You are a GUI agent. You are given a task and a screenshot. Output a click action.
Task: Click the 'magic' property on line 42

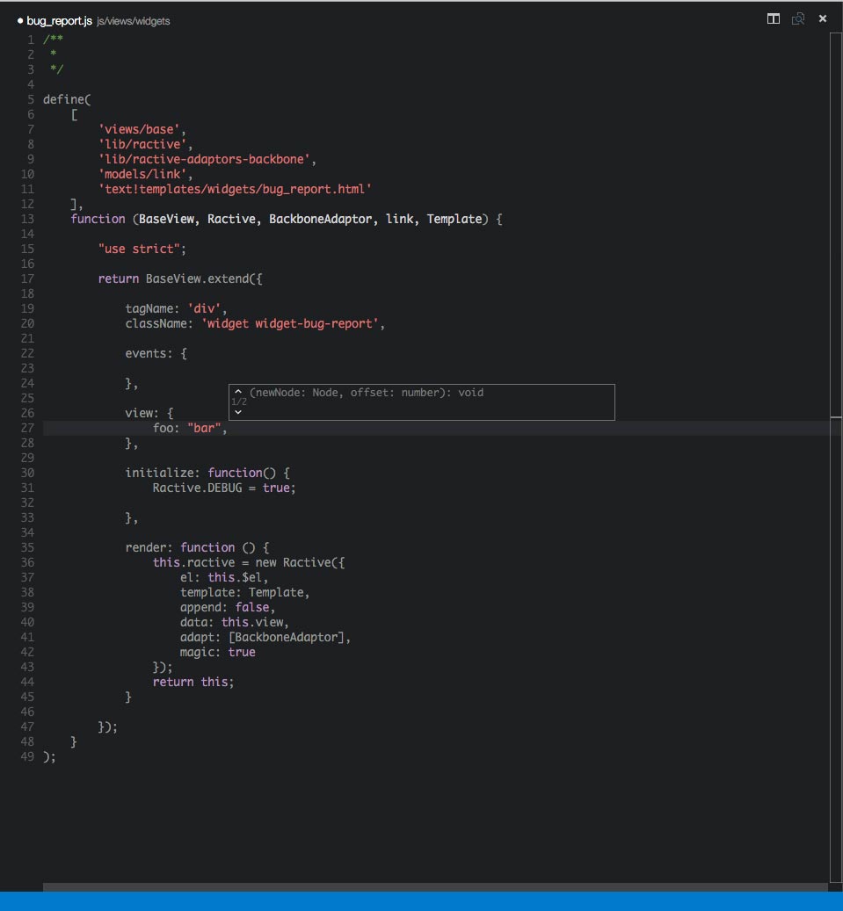tap(197, 653)
